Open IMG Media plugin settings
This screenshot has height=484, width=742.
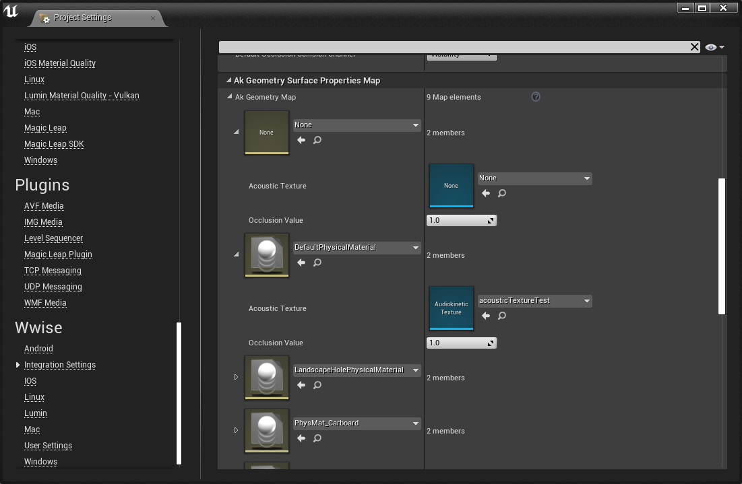coord(43,221)
